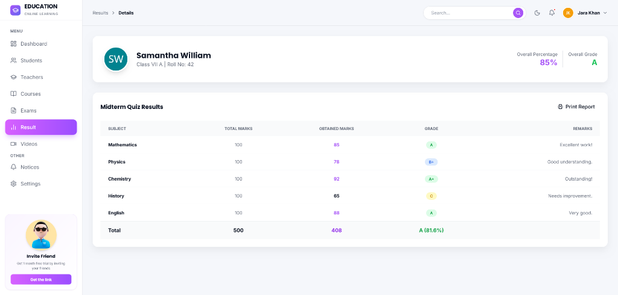Open the JK user avatar menu

[568, 13]
